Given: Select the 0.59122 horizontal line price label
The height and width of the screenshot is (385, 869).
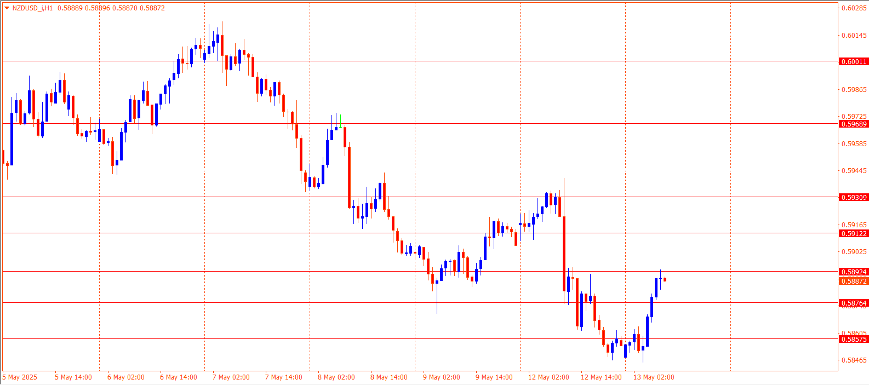Looking at the screenshot, I should tap(854, 234).
